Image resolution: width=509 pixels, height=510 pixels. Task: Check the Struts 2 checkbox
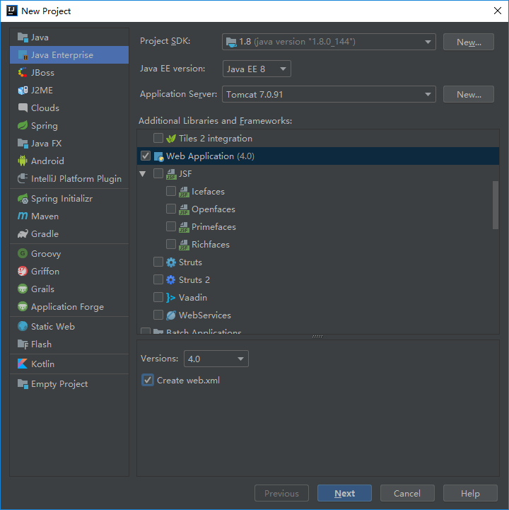coord(158,279)
